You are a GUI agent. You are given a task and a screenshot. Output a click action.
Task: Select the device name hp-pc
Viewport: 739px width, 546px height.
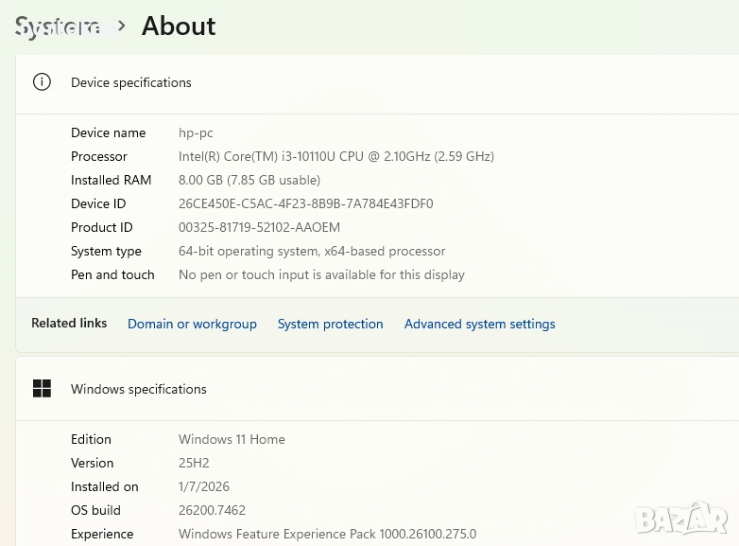tap(196, 132)
